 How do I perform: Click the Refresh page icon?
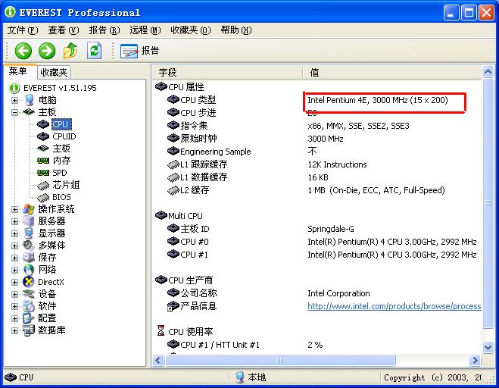(94, 51)
